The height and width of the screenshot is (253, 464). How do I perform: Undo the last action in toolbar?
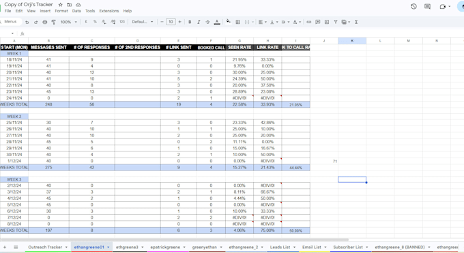(x=27, y=22)
